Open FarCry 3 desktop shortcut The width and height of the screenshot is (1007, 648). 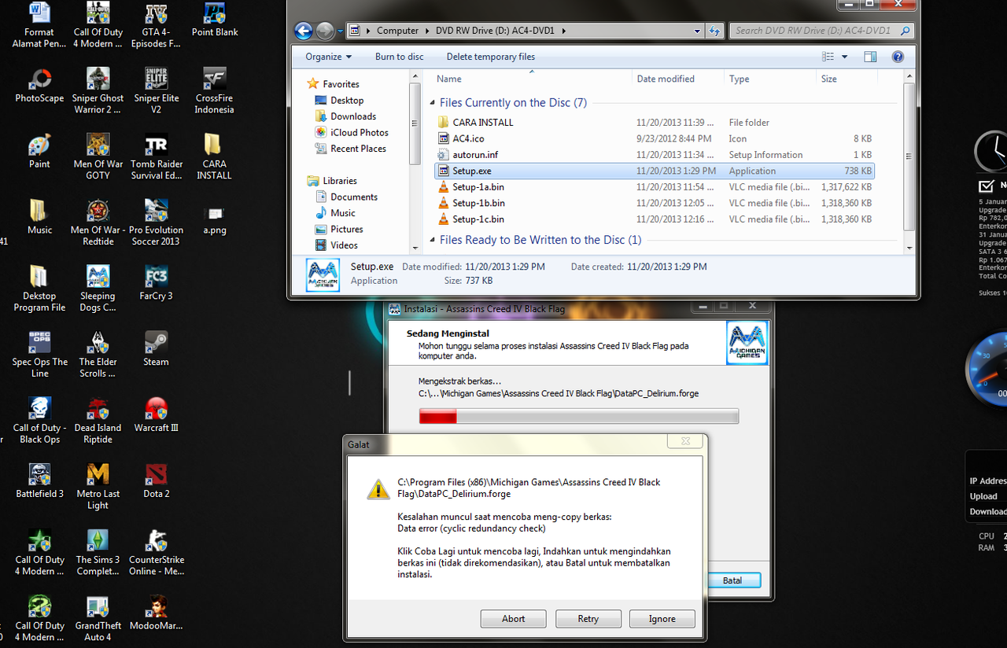[156, 284]
